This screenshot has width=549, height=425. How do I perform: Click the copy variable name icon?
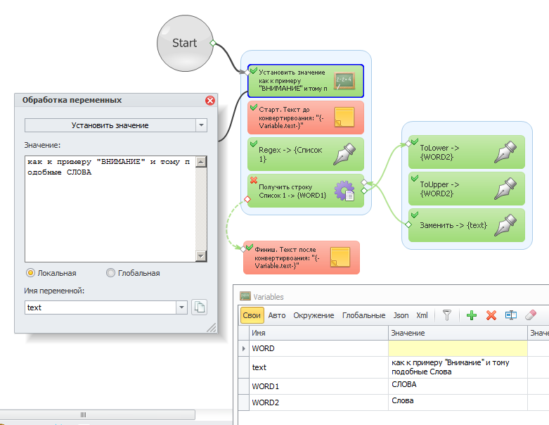tap(199, 307)
